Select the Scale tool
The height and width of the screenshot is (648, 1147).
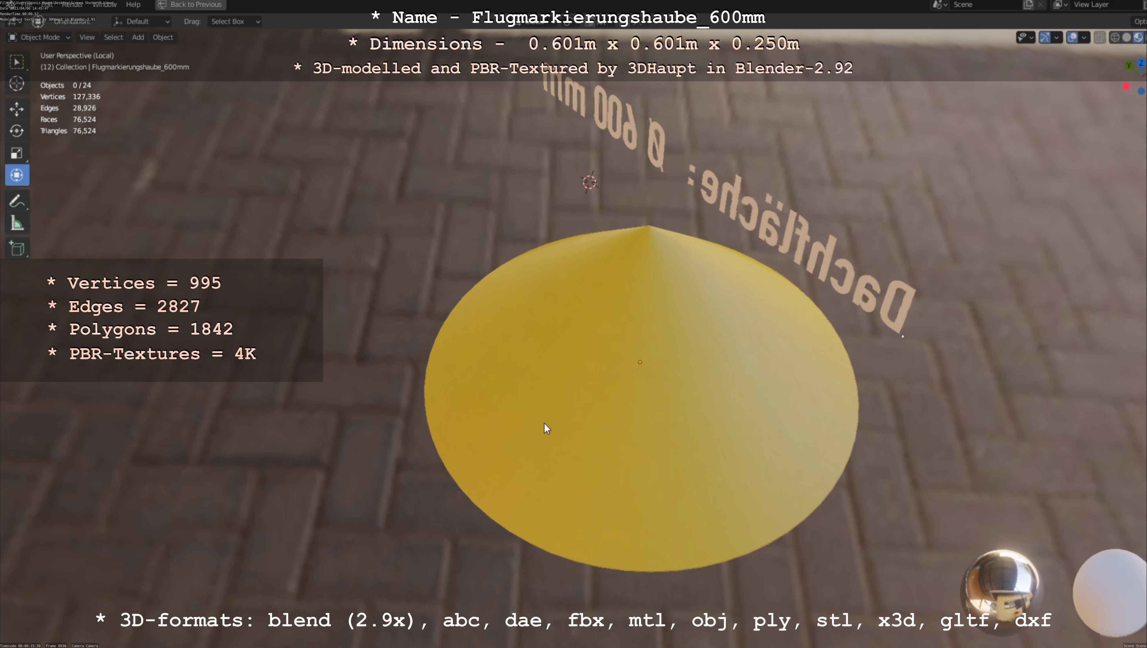pos(17,153)
